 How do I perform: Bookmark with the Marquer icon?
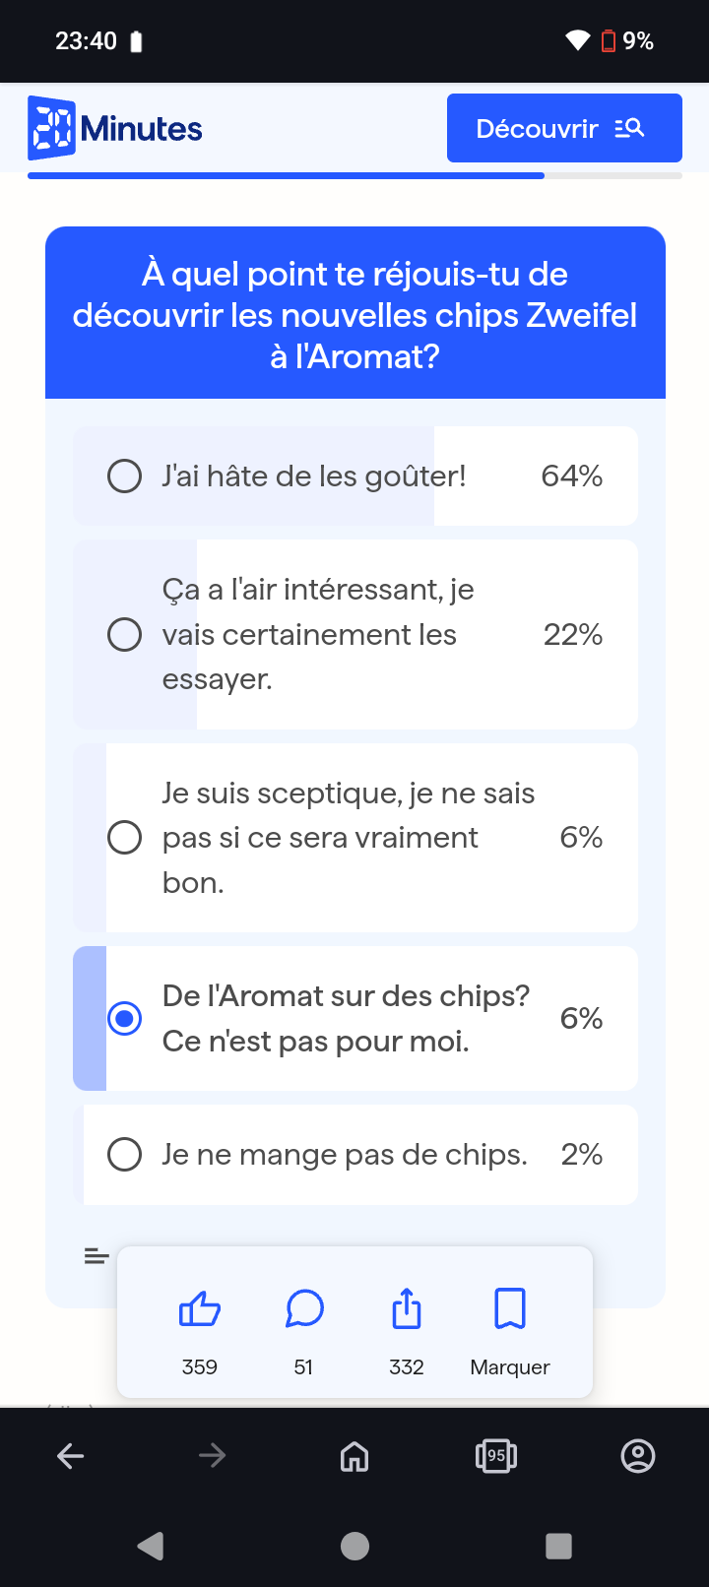pyautogui.click(x=510, y=1309)
